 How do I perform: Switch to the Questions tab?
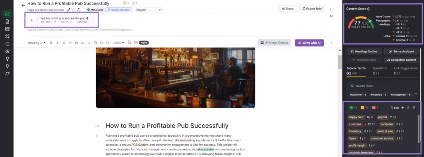point(380,71)
